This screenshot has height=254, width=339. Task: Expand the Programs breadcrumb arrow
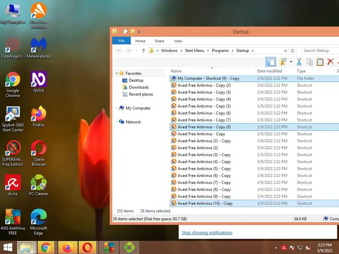coord(233,51)
